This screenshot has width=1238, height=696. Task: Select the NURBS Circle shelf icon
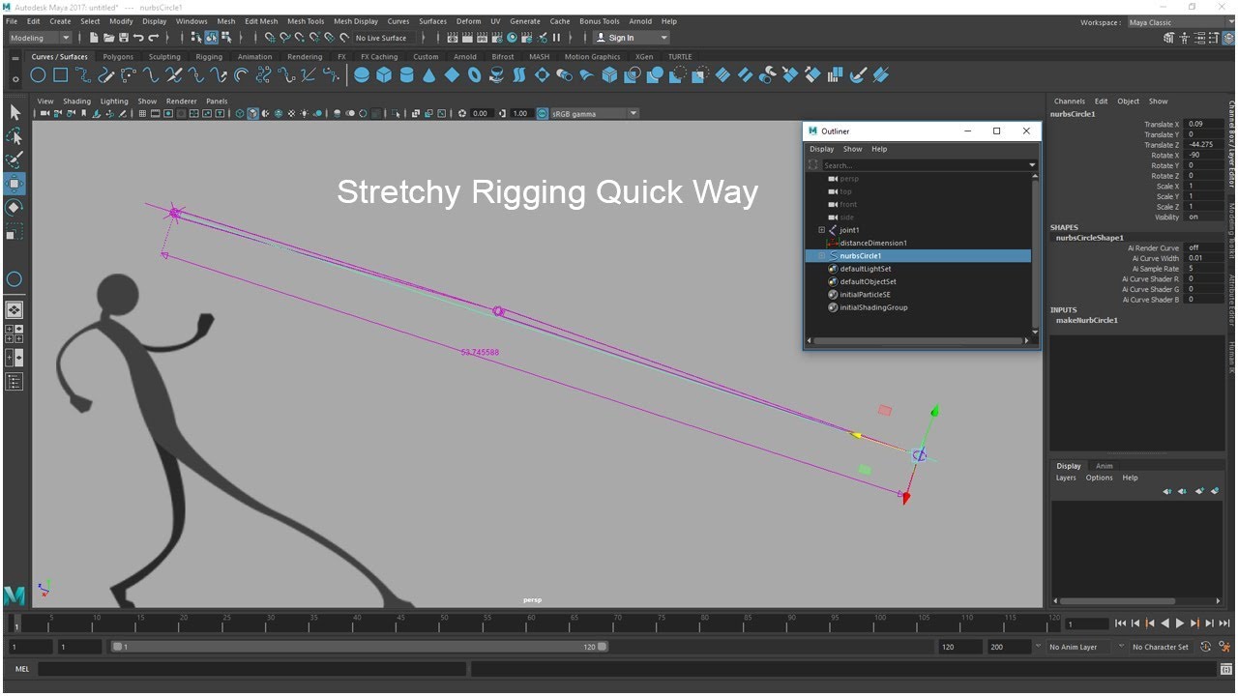coord(38,75)
